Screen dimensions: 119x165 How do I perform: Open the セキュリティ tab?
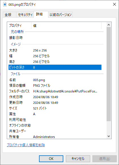25,15
